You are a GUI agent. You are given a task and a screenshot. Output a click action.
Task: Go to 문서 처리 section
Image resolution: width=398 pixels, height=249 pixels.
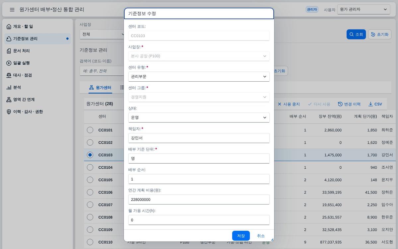(37, 51)
